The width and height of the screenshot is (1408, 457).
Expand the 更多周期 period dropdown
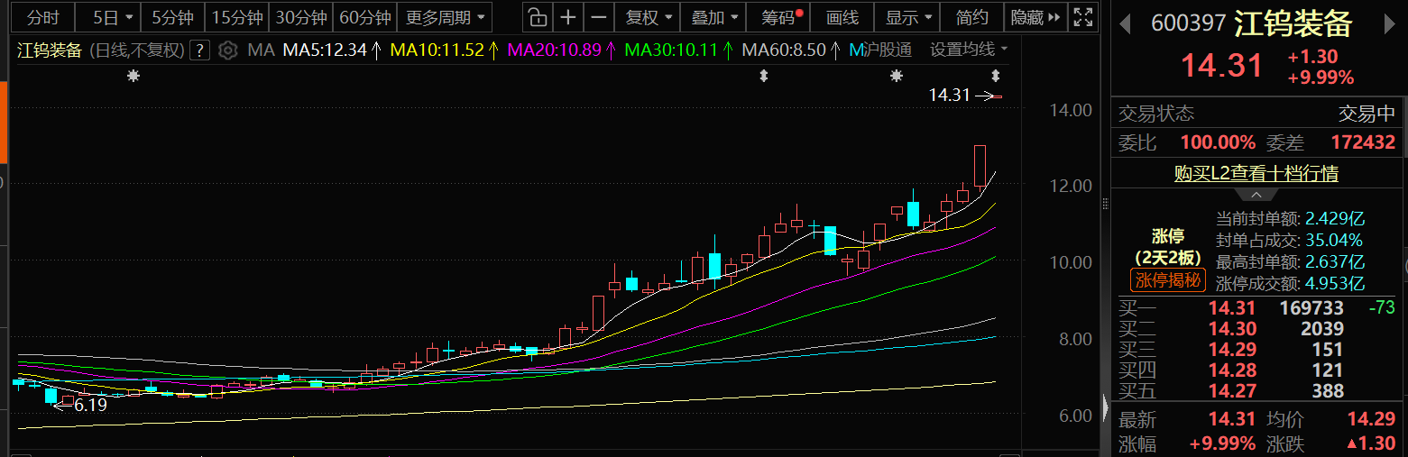[x=445, y=17]
